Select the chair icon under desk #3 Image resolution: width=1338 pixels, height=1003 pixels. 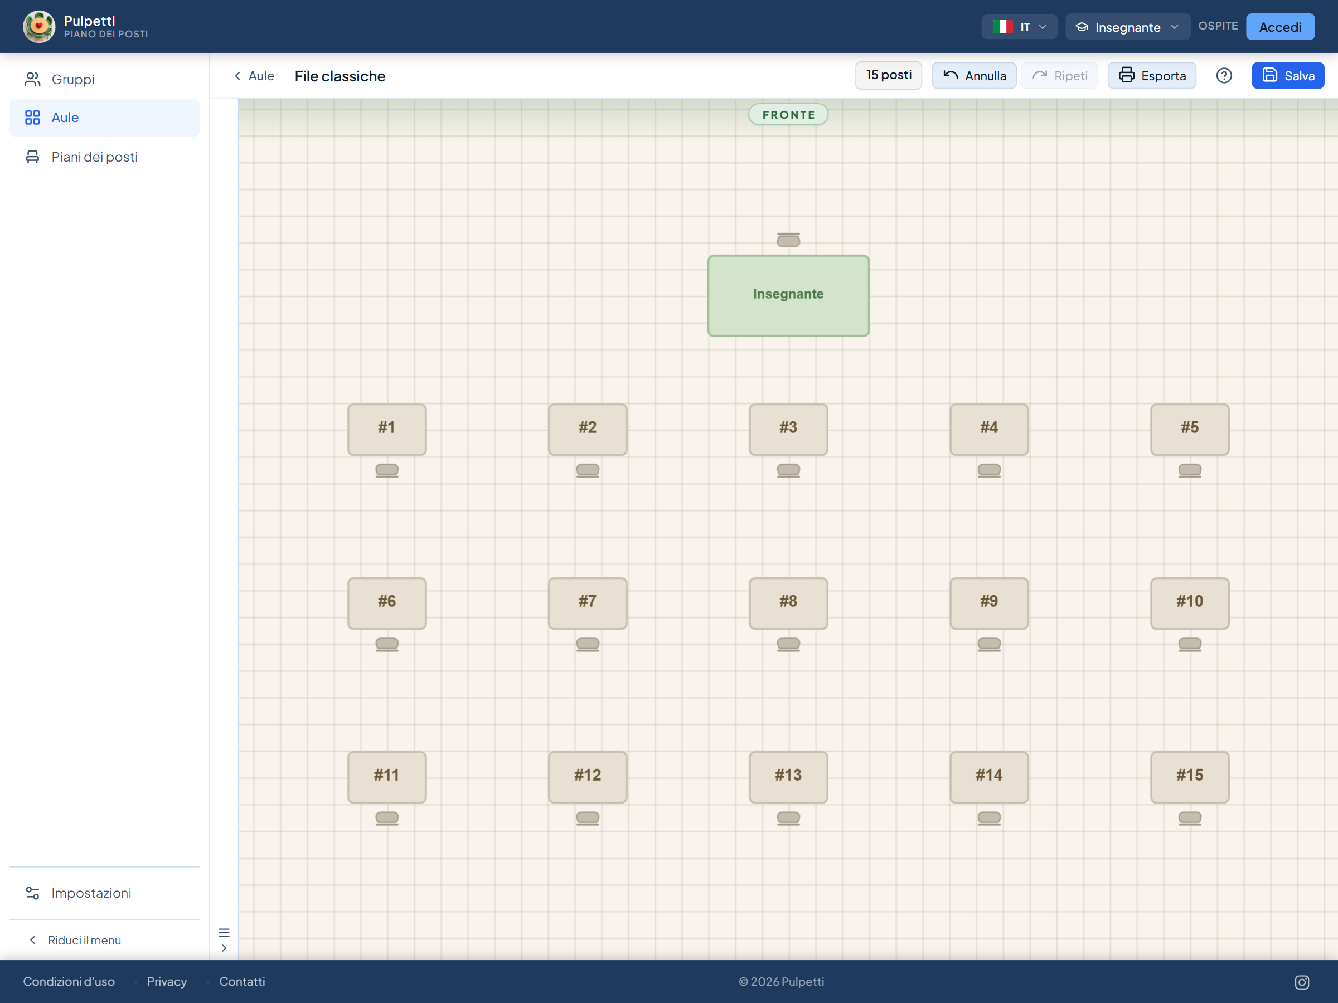click(x=788, y=470)
